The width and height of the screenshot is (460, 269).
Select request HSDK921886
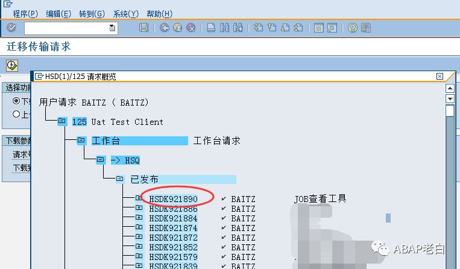pos(174,209)
